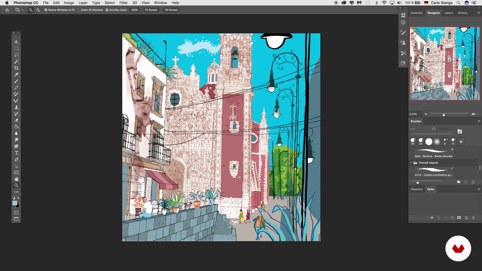Open the Layer menu
The width and height of the screenshot is (482, 271).
pos(83,3)
